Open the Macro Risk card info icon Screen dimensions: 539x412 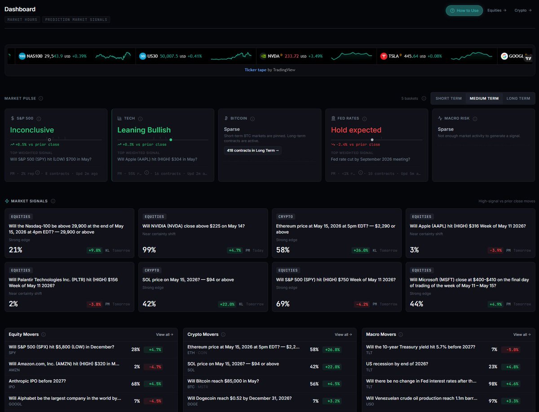click(475, 118)
